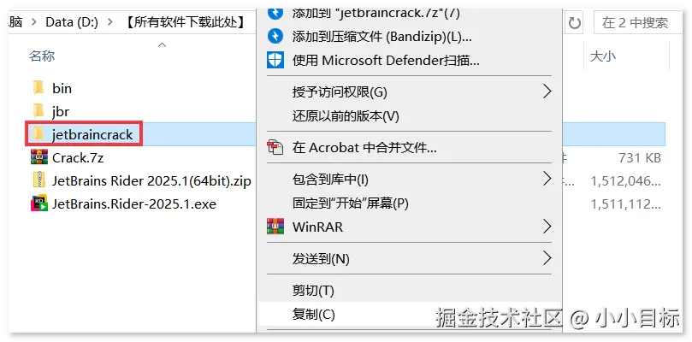Click chevron after Data (D:) in breadcrumb
The image size is (692, 342).
tap(111, 22)
